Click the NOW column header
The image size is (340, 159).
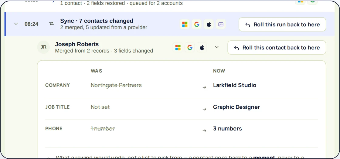pos(219,71)
